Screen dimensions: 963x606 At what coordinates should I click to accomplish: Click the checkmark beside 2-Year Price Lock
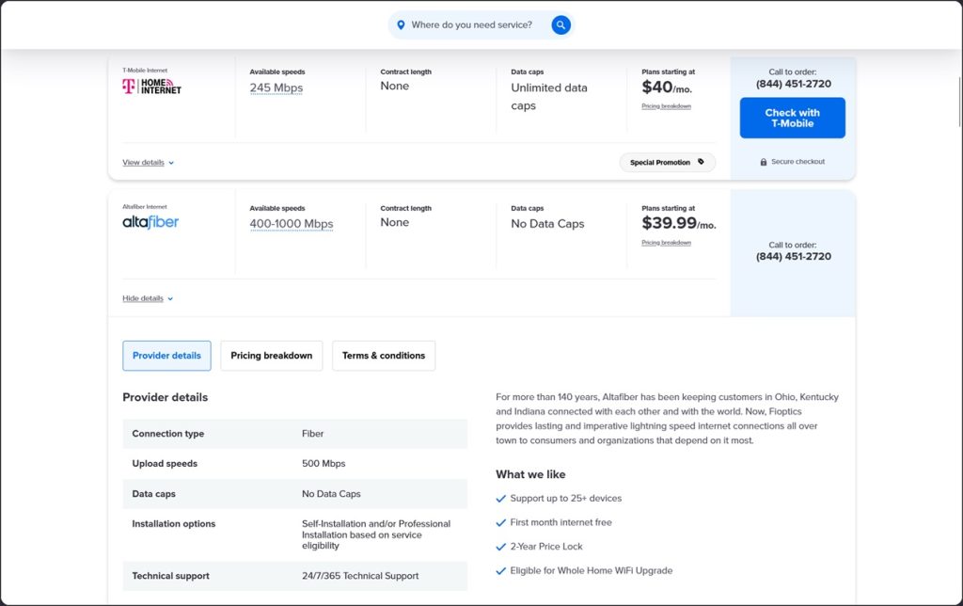[x=500, y=547]
